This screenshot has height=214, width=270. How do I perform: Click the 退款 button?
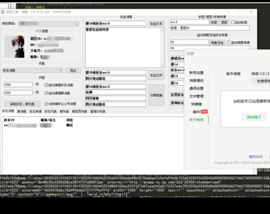(224, 22)
